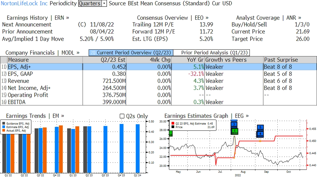Click the Revenue estimate 721.500M
Screen dimensions: 317x178
pos(114,81)
